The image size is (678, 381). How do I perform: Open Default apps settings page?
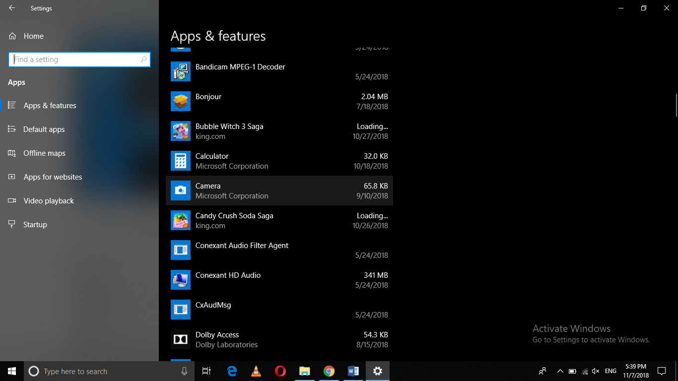click(x=79, y=129)
